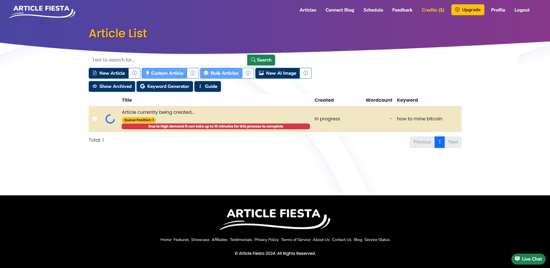The image size is (550, 268).
Task: Open the Guide button
Action: [x=208, y=86]
